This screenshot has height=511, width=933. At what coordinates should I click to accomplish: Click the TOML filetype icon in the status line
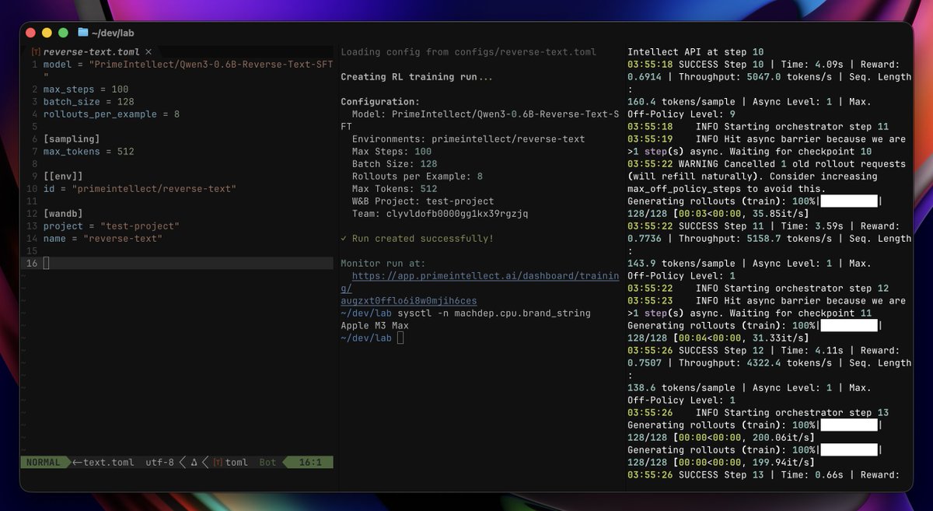pos(218,462)
